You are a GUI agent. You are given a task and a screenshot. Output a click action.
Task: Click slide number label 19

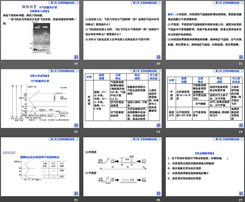coord(76,63)
